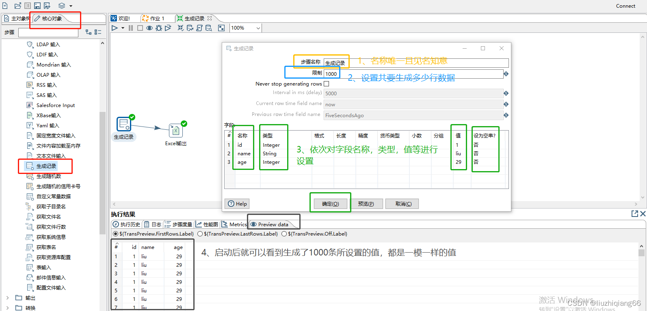Close the 生成记录 editor tab

pos(210,18)
